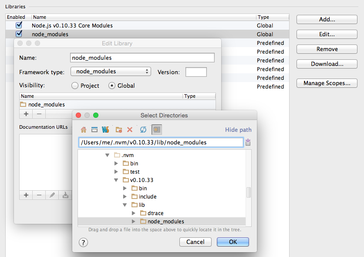Jump to project directory with WebStorm icon
Screen dimensions: 364x257
coord(105,129)
